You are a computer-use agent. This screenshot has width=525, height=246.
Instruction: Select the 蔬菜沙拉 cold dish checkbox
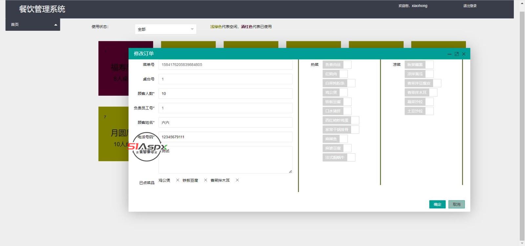pyautogui.click(x=419, y=102)
